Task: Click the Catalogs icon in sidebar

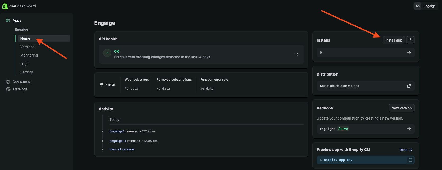Action: 8,89
